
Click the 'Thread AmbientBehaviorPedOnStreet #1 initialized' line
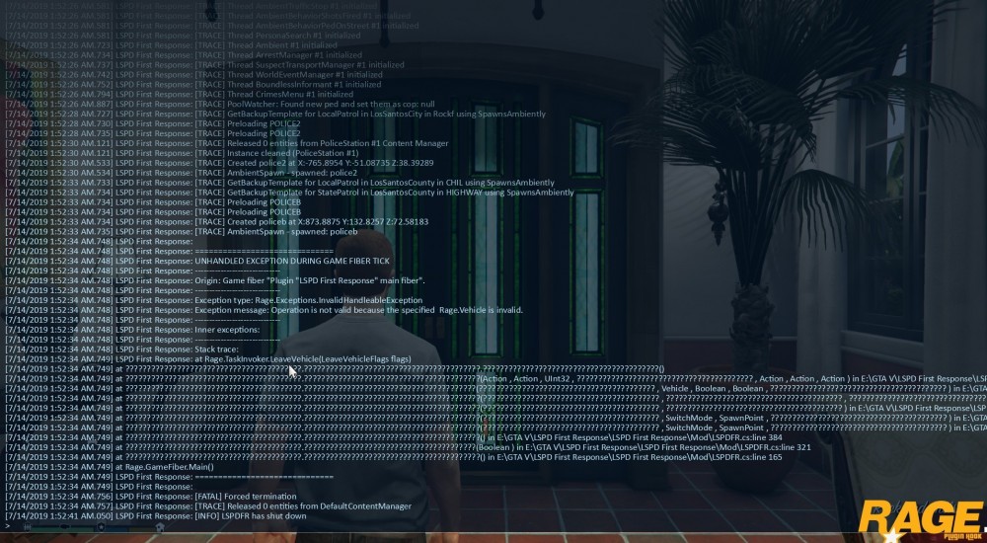coord(211,26)
